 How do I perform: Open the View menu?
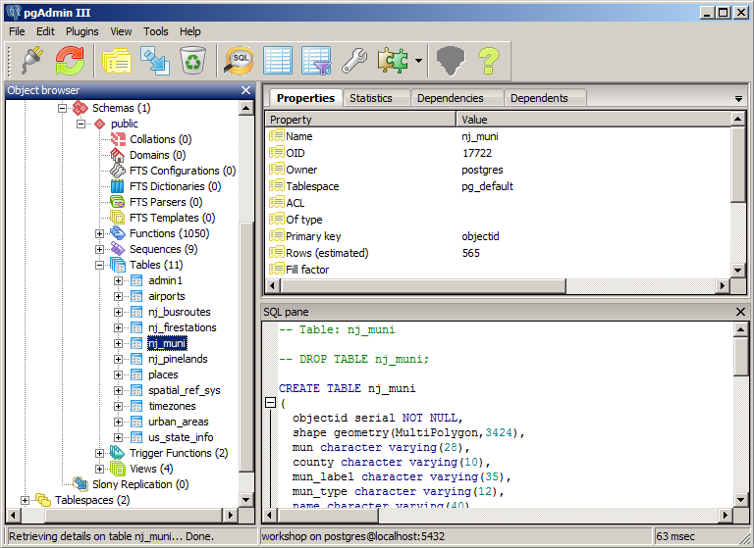click(121, 31)
